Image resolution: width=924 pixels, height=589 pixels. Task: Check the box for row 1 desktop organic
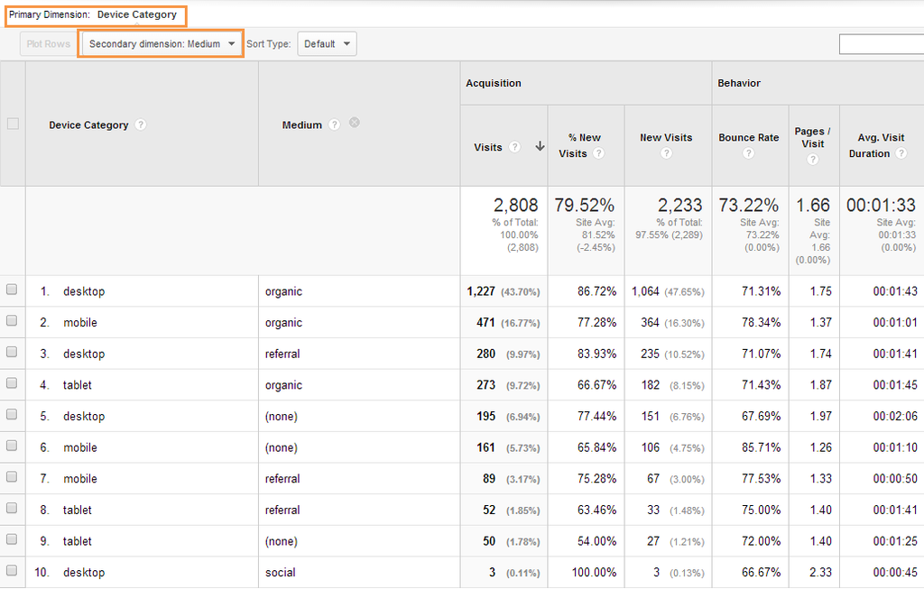pyautogui.click(x=12, y=290)
